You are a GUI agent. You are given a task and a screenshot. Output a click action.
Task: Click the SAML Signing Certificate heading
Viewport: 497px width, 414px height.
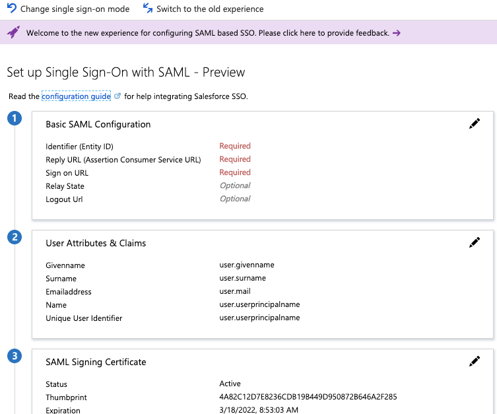(x=96, y=362)
